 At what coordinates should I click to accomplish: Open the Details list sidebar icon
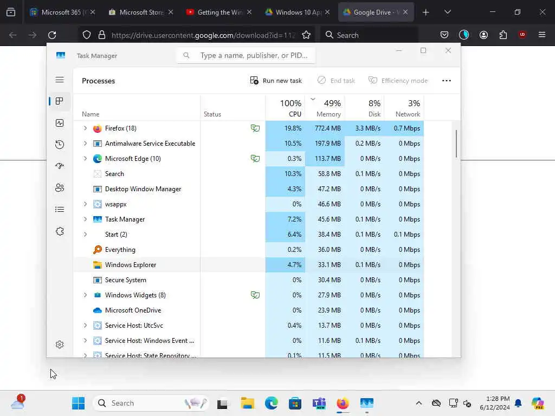click(60, 210)
